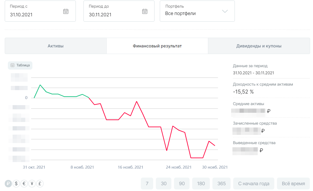Choose the pound sterling currency icon
The width and height of the screenshot is (313, 191).
tap(40, 184)
